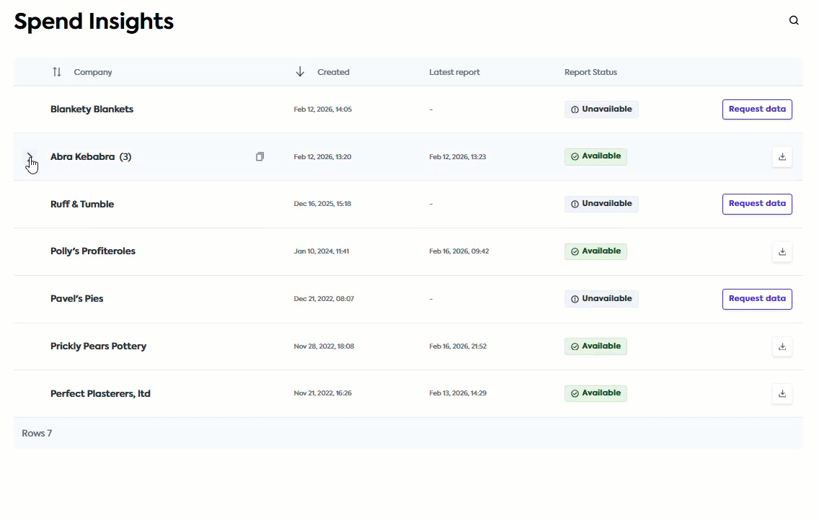The width and height of the screenshot is (819, 520).
Task: Click the Unavailable badge for Pavel's Pies
Action: click(601, 298)
